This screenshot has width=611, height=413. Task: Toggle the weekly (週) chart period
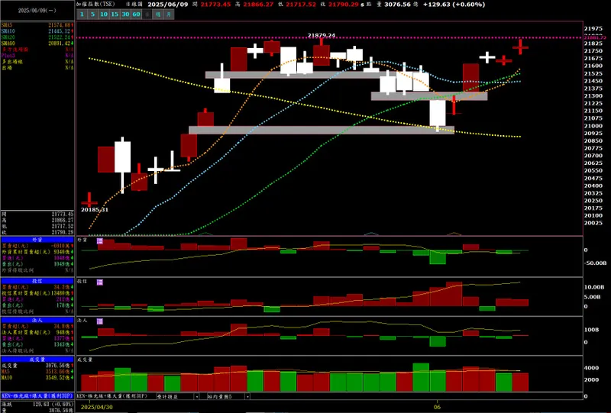tap(158, 15)
